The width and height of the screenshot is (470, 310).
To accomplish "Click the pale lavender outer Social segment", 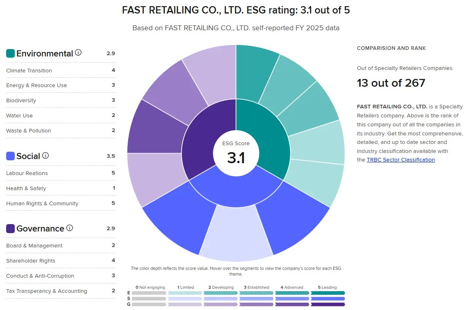I will coord(236,234).
